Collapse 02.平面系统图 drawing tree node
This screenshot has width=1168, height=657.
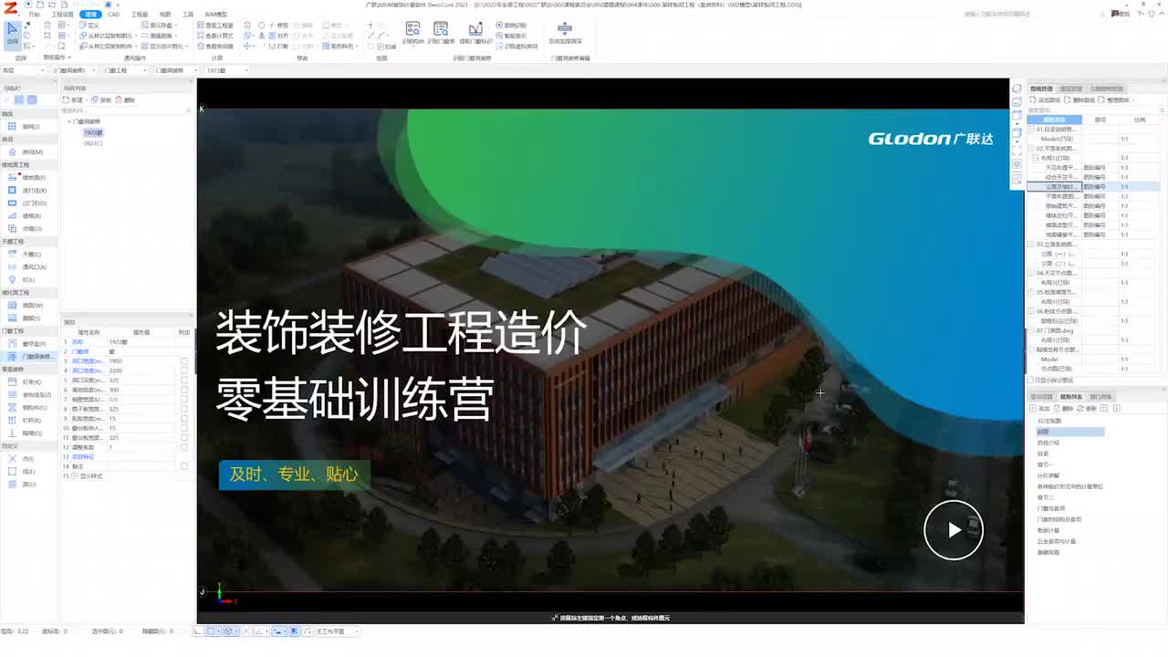(1031, 148)
